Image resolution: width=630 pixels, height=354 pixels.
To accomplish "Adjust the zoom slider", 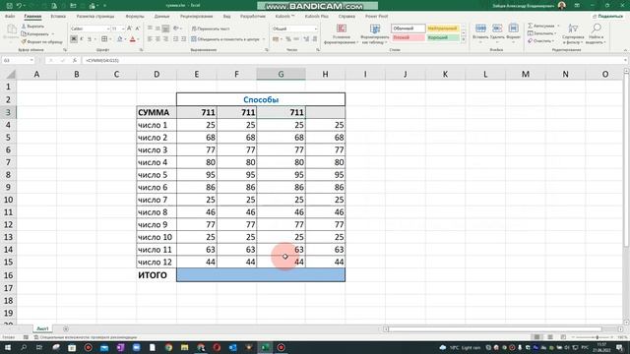I will [598, 337].
